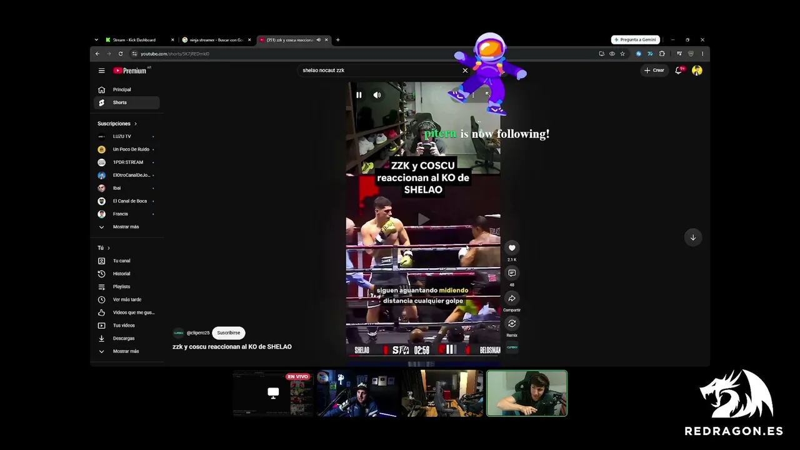Mute the Short with the volume icon
The height and width of the screenshot is (450, 800).
pyautogui.click(x=377, y=95)
